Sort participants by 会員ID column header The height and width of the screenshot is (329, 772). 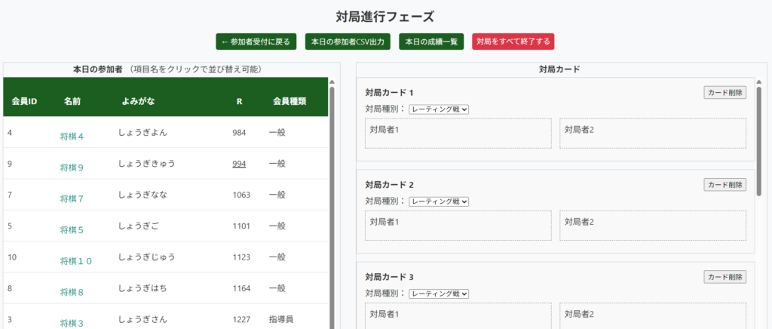coord(25,100)
